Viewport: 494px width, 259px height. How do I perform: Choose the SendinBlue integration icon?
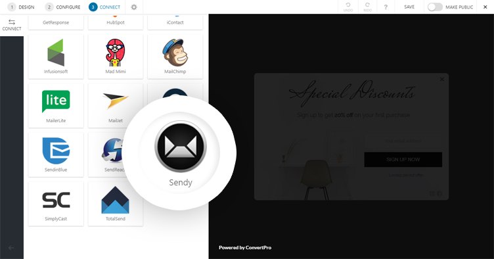click(x=56, y=151)
